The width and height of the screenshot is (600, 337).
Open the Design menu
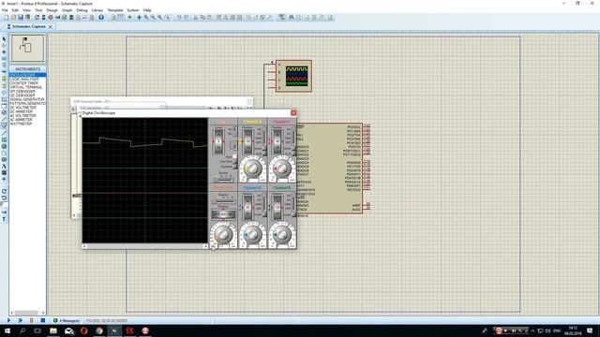(x=52, y=10)
